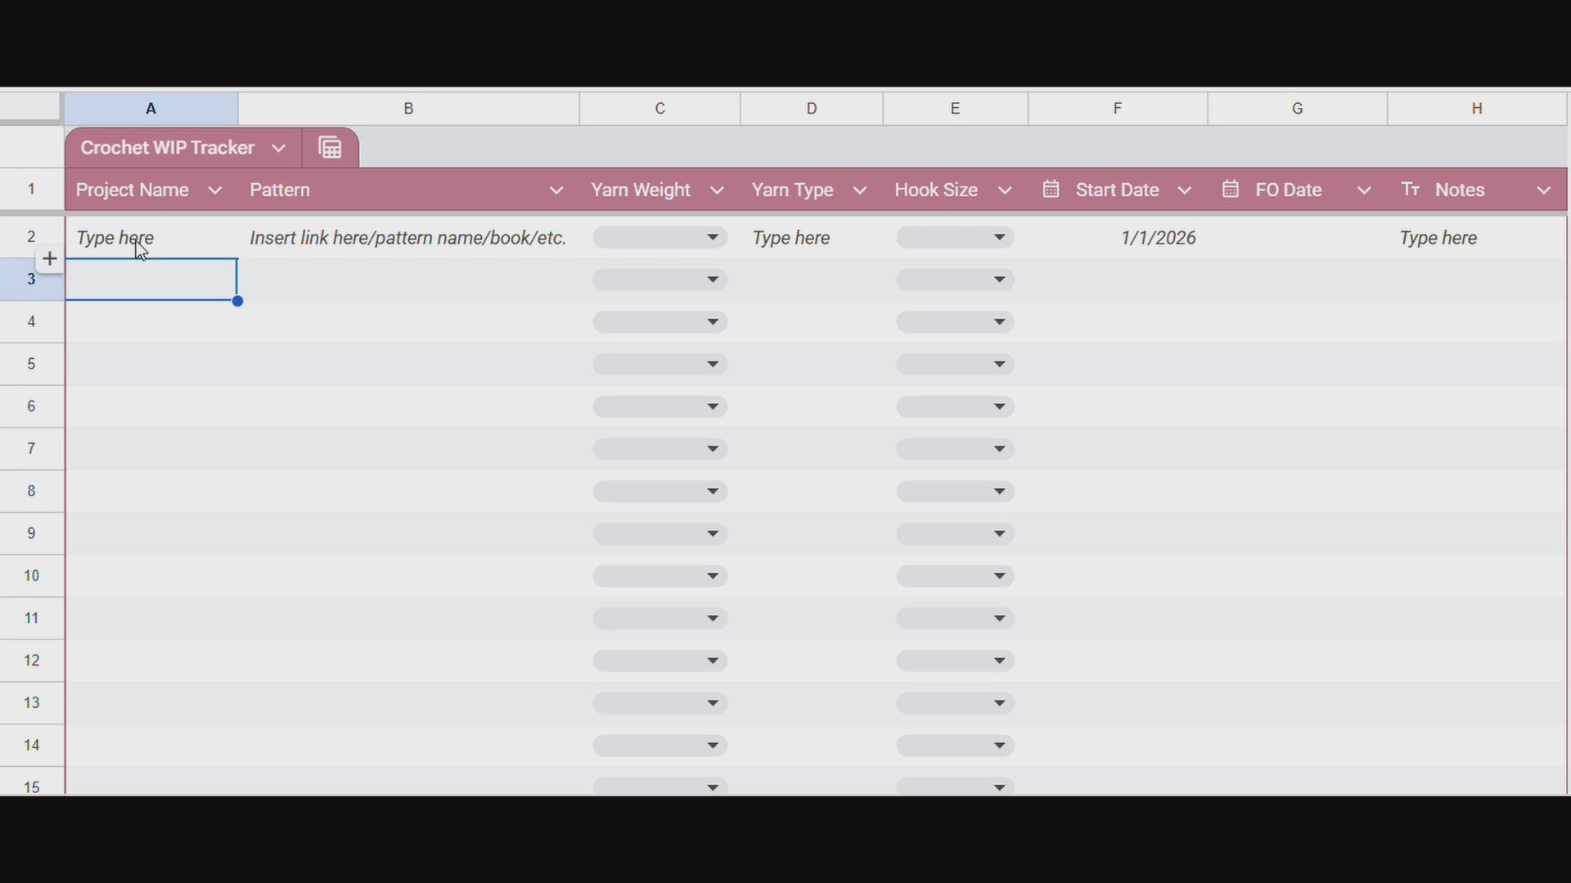This screenshot has width=1571, height=883.
Task: Open the Yarn Weight dropdown chip in row 2
Action: (660, 238)
